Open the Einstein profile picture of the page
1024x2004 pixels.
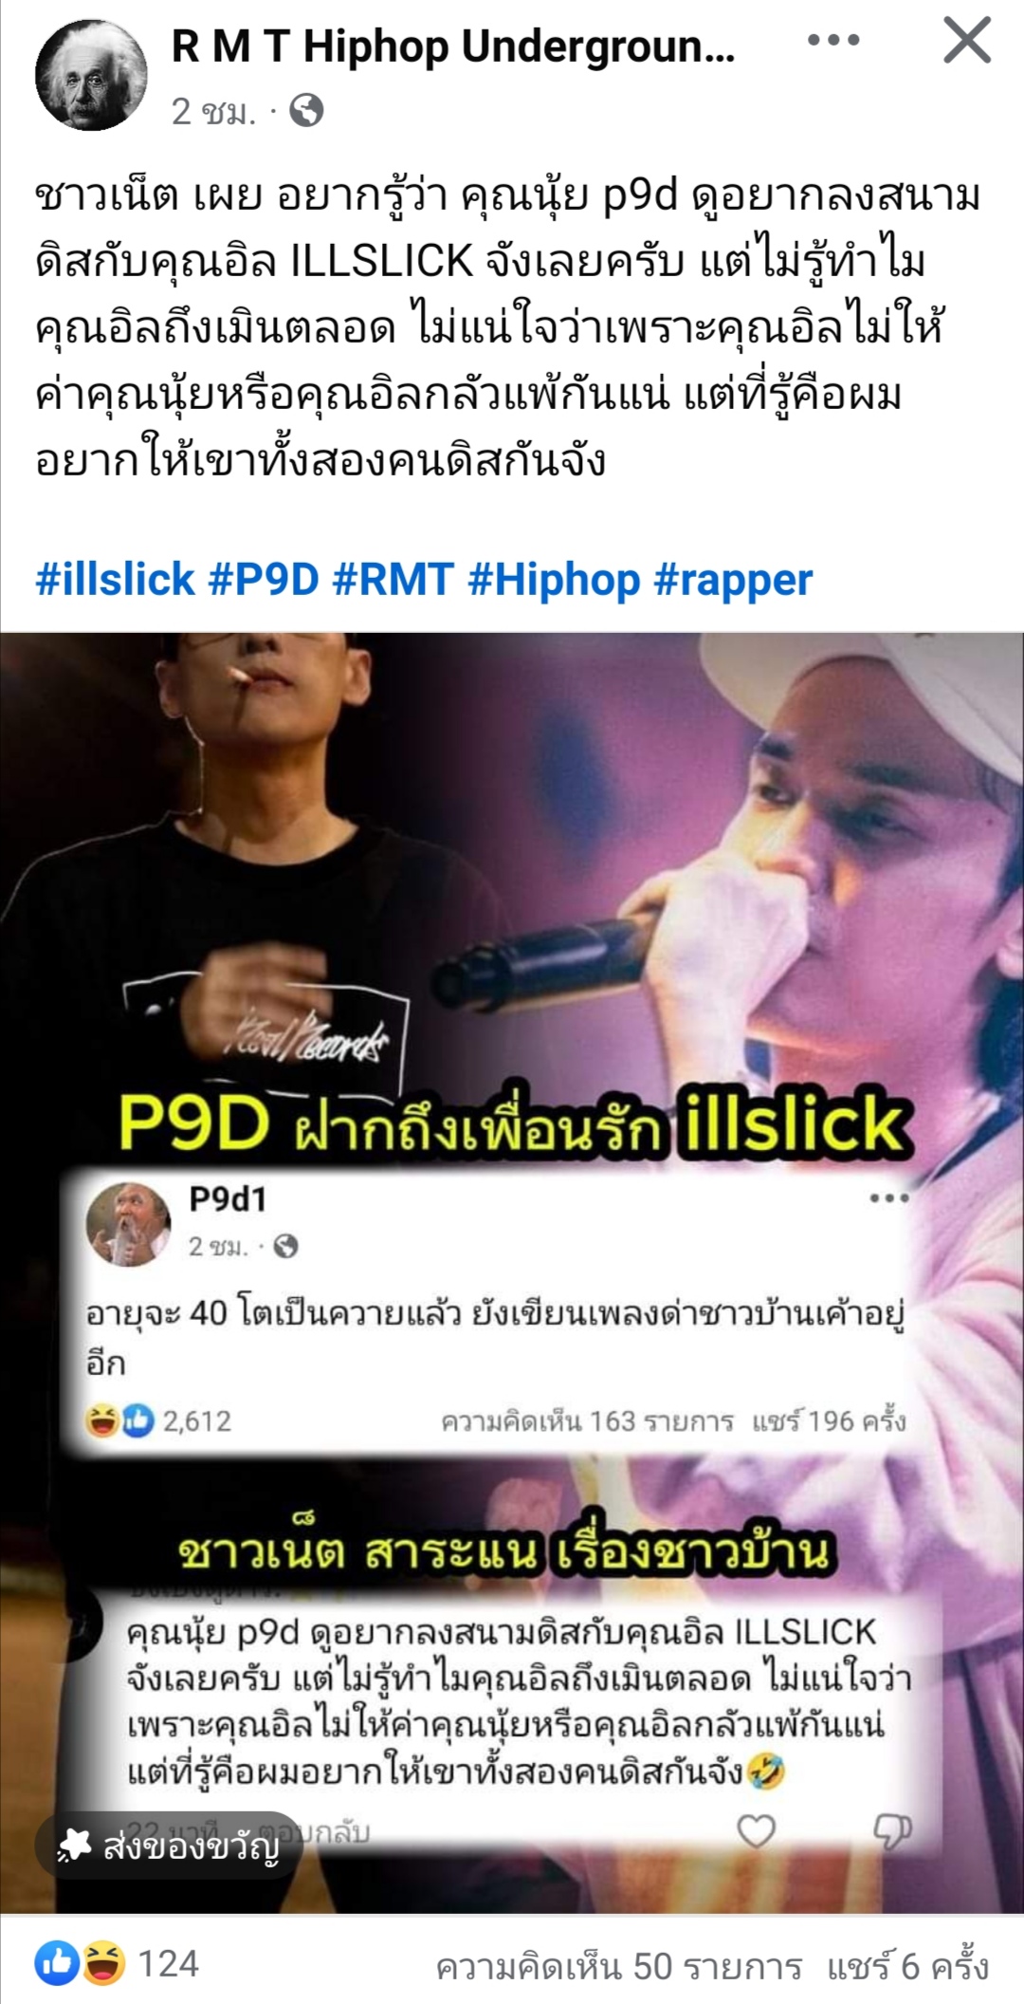tap(91, 74)
